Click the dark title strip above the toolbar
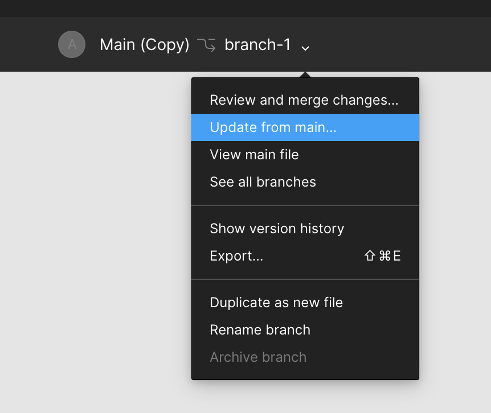491x413 pixels. [245, 9]
